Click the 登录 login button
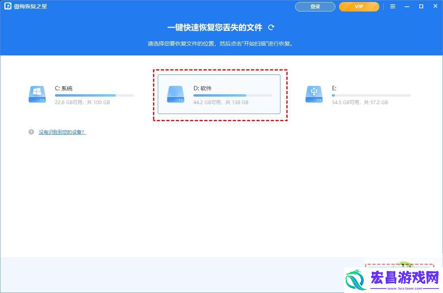The width and height of the screenshot is (443, 293). pyautogui.click(x=315, y=6)
